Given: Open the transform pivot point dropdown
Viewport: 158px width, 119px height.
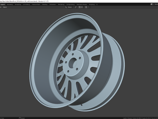Looking at the screenshot, I should pyautogui.click(x=76, y=7).
